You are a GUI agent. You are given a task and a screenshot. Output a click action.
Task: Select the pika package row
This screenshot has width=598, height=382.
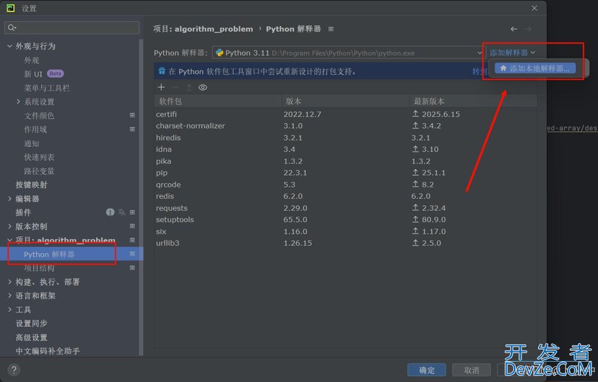pyautogui.click(x=346, y=161)
